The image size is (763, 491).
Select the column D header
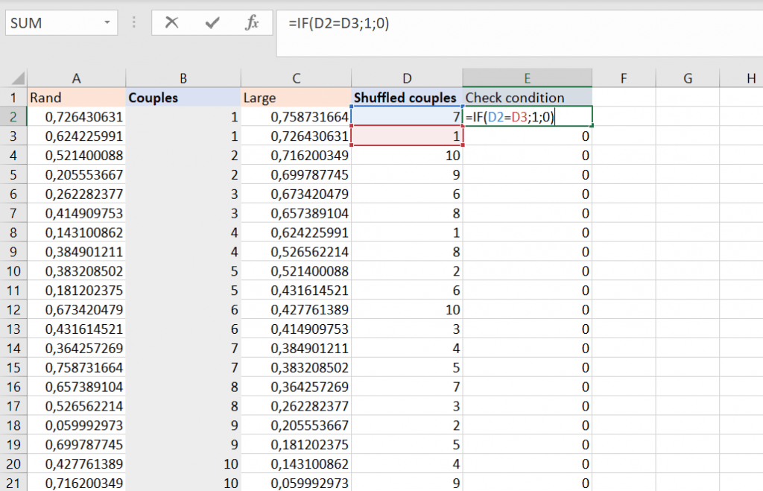[406, 78]
